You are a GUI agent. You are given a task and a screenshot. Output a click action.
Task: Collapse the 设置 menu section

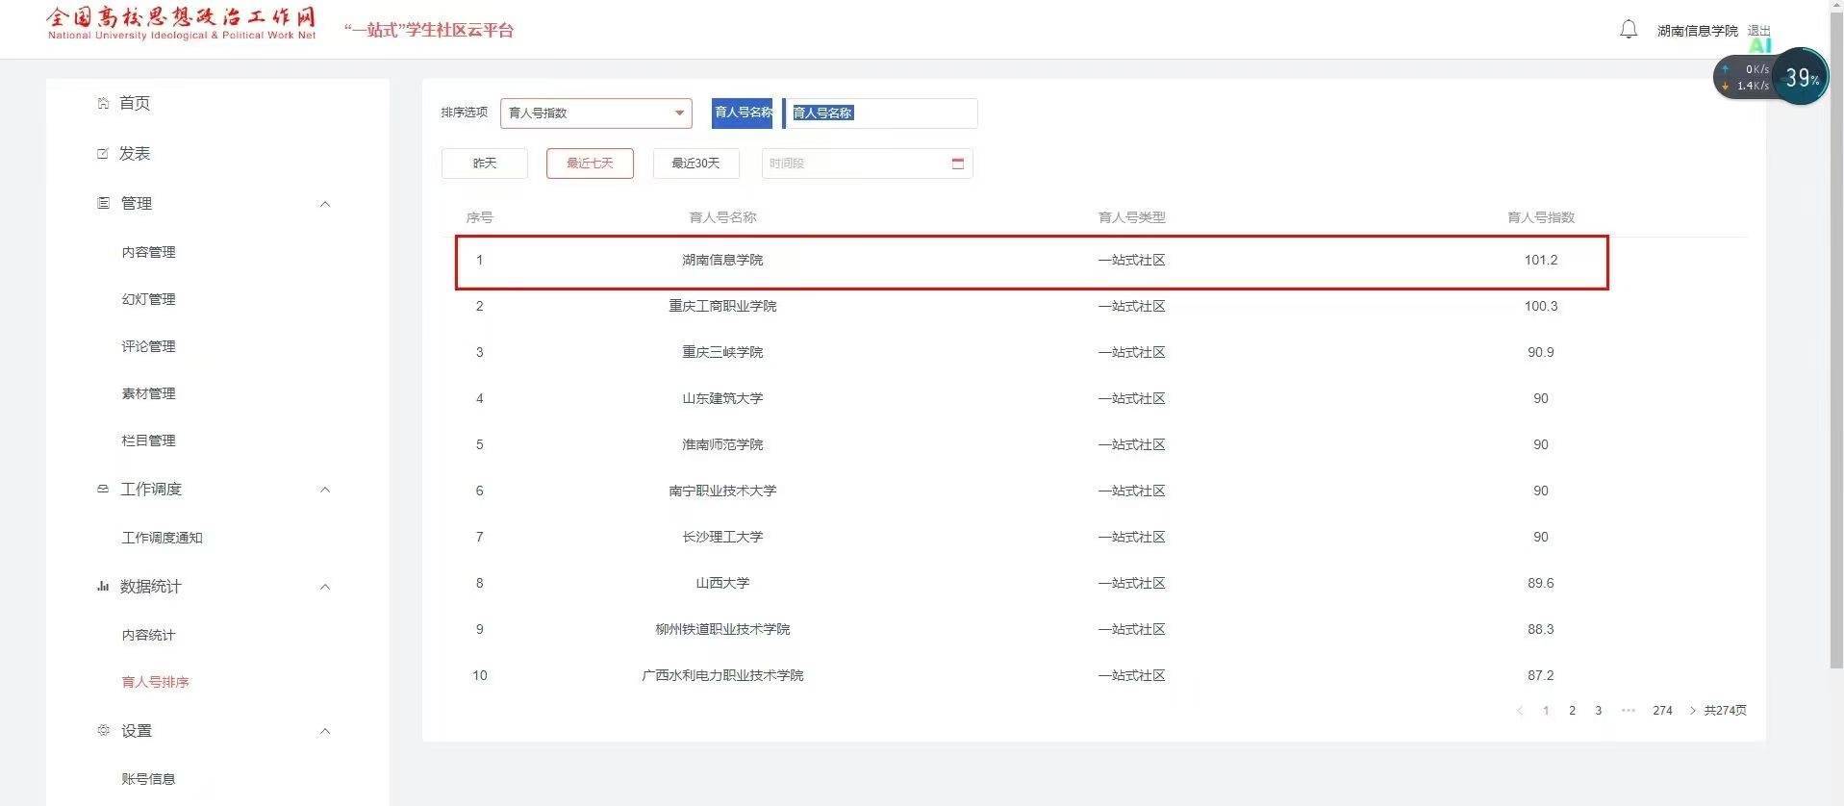pyautogui.click(x=325, y=730)
